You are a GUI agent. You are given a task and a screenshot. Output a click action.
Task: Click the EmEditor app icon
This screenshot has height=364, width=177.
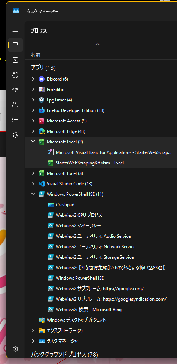pyautogui.click(x=41, y=90)
